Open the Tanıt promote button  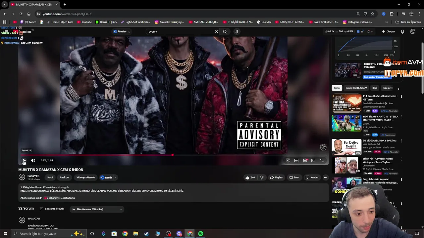294,178
